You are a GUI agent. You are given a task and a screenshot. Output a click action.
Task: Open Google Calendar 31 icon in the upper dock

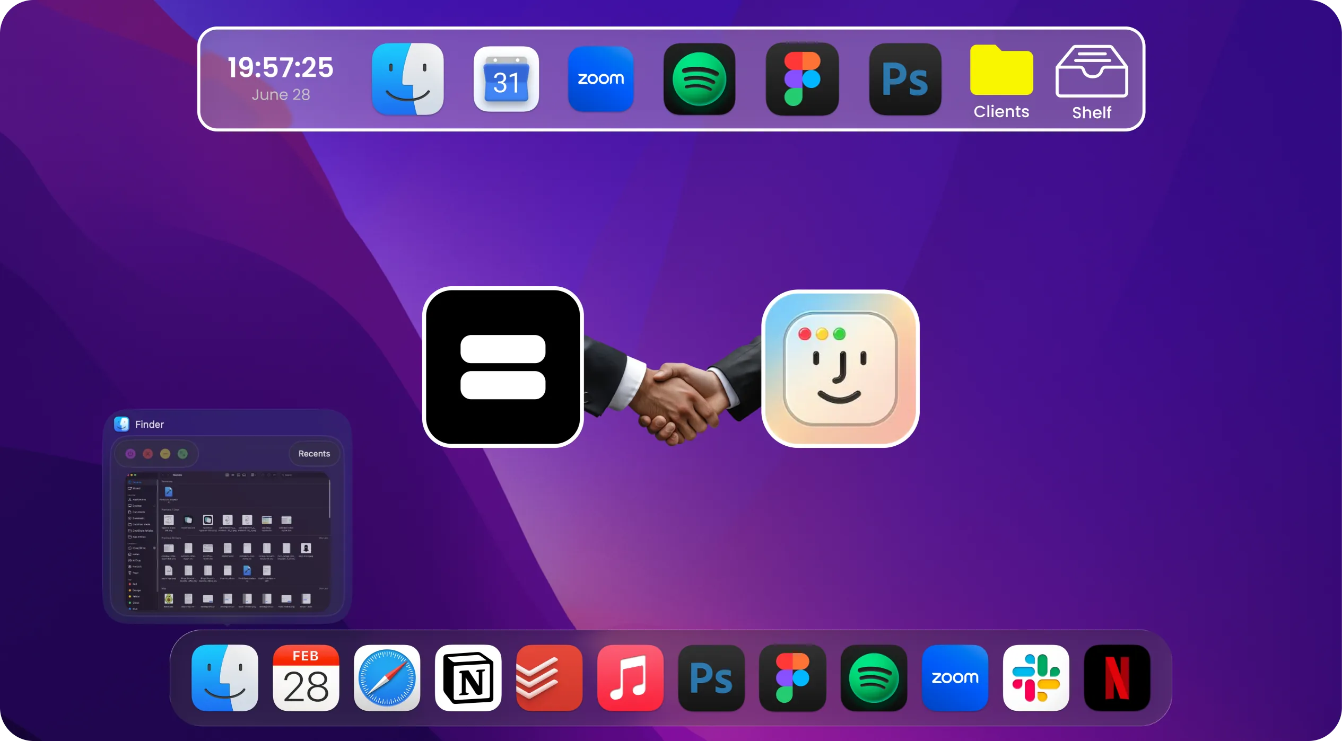(506, 79)
